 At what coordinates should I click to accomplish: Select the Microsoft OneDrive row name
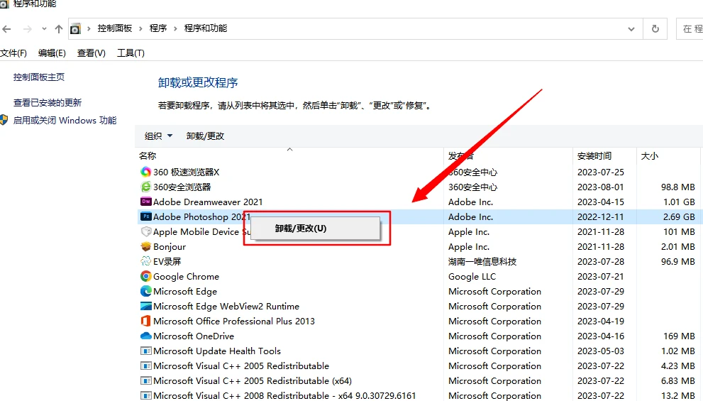pyautogui.click(x=194, y=336)
